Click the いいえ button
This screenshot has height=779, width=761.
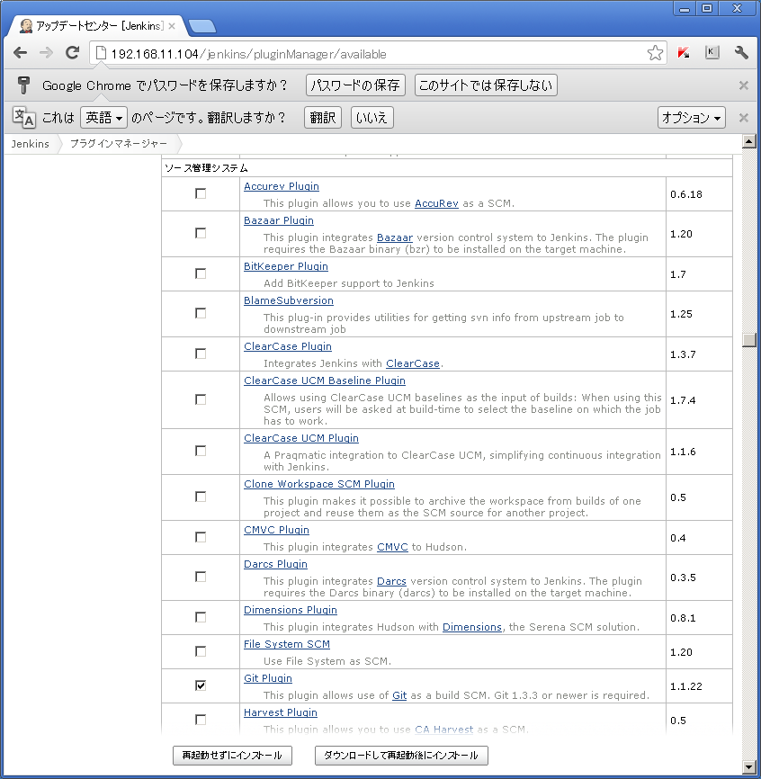(x=372, y=118)
